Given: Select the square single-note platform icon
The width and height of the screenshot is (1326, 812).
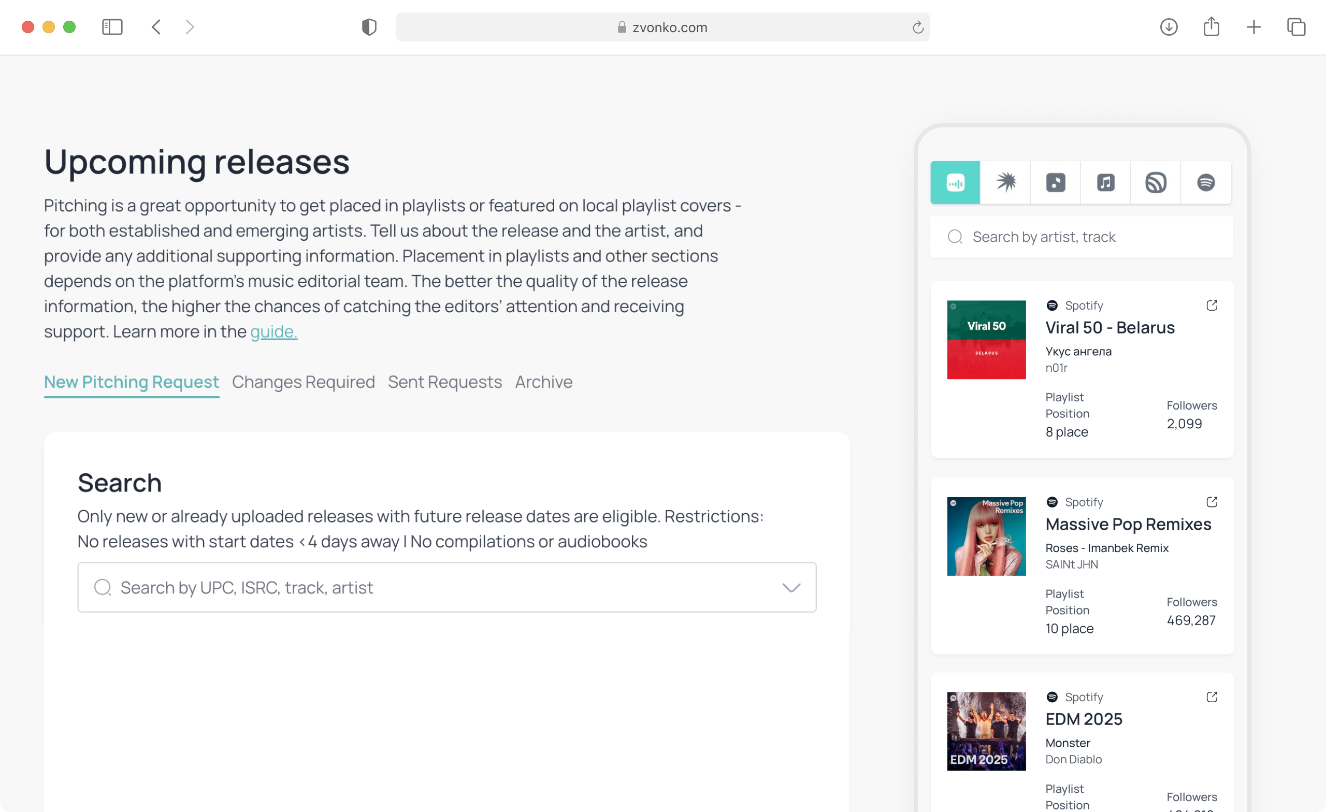Looking at the screenshot, I should [x=1055, y=182].
